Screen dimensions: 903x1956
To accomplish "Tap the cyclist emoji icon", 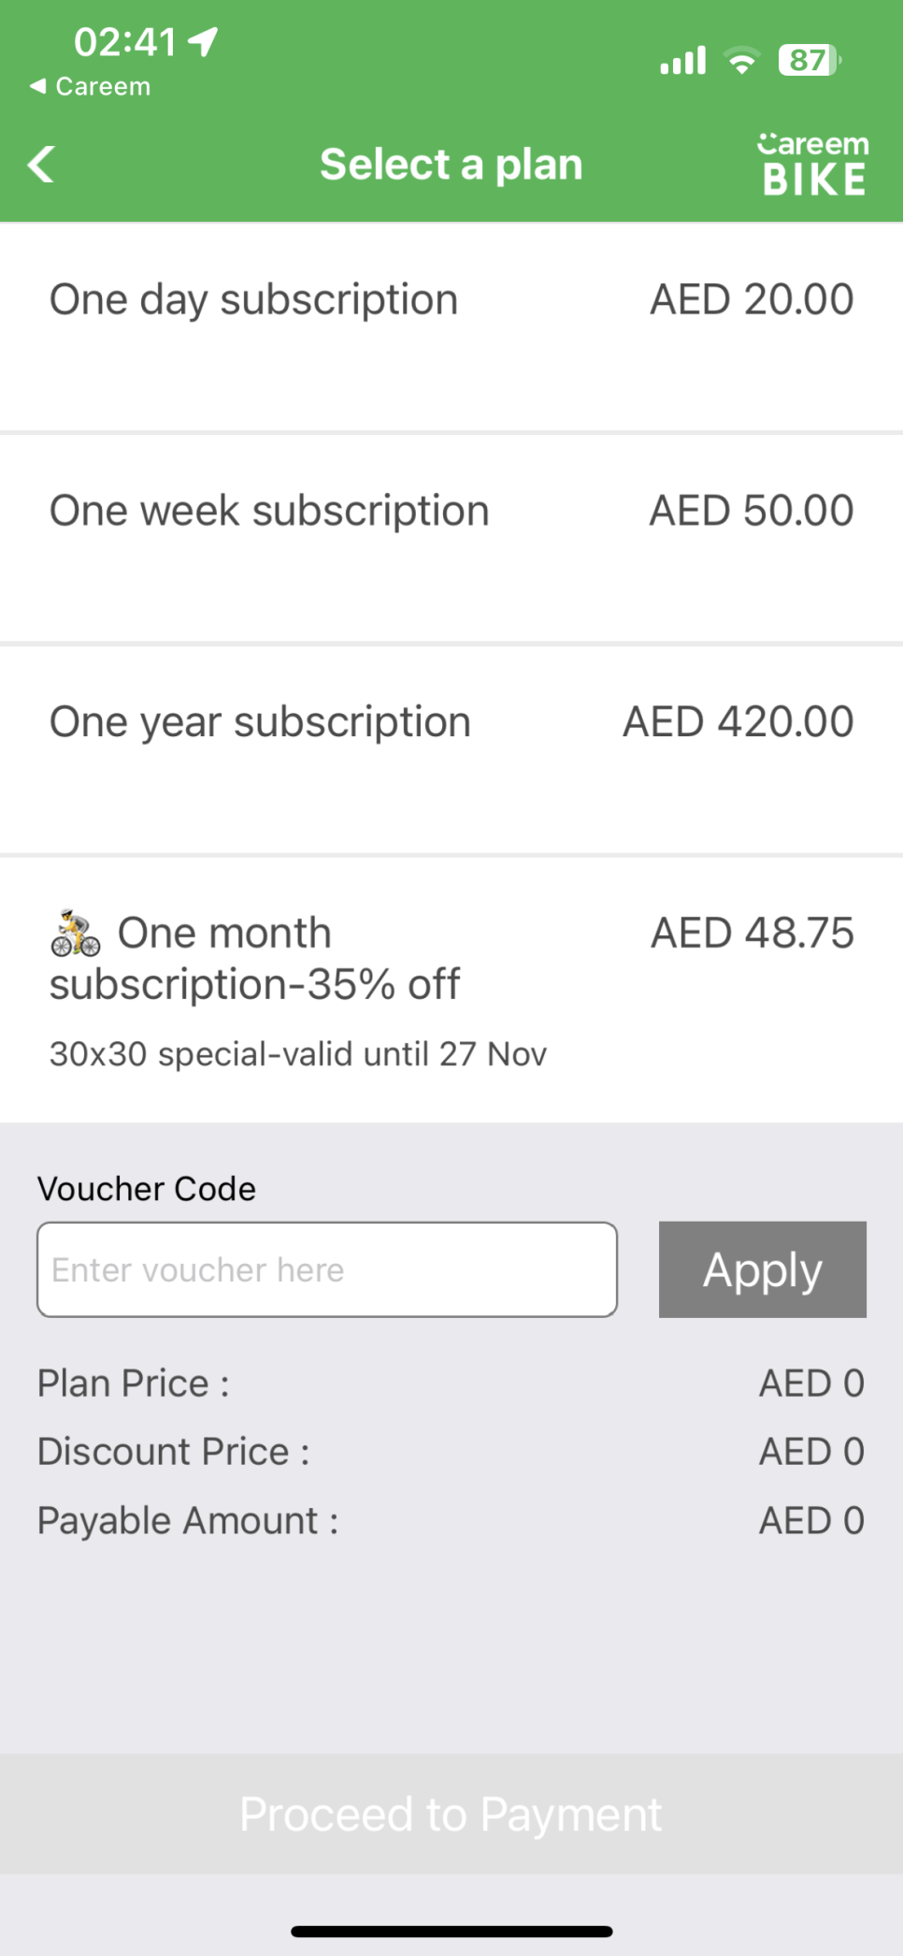I will [x=76, y=933].
